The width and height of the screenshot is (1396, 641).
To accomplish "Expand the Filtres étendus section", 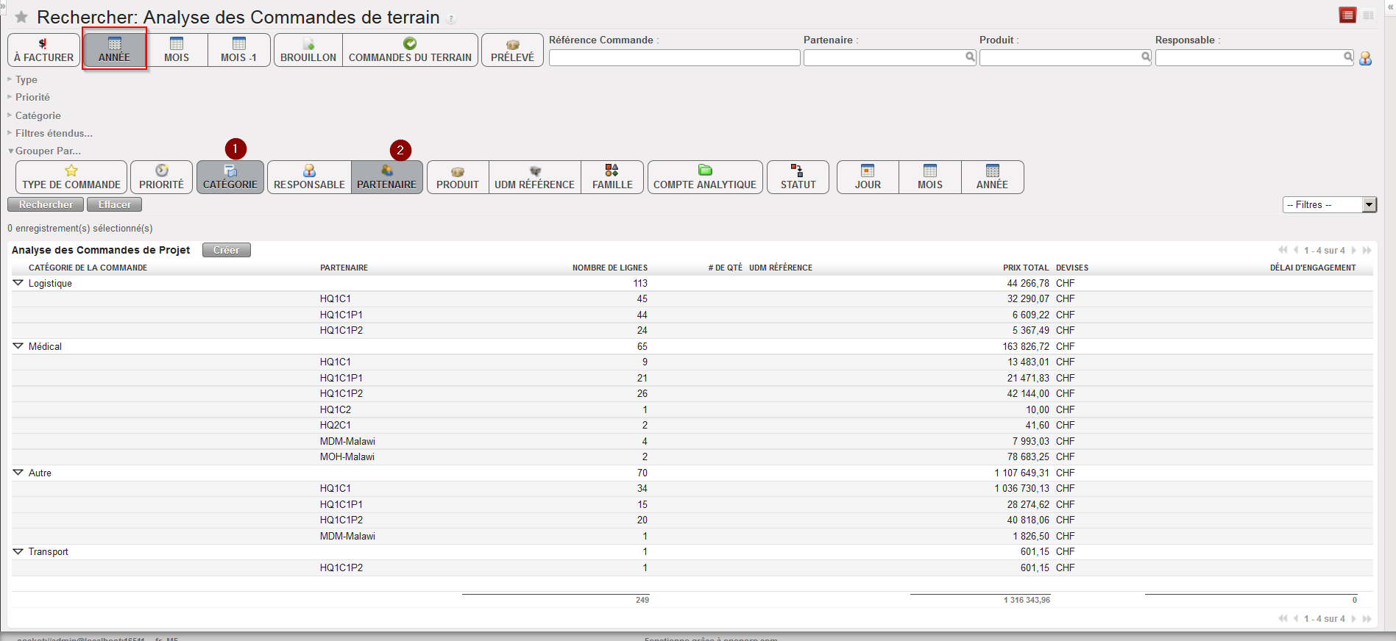I will point(54,133).
